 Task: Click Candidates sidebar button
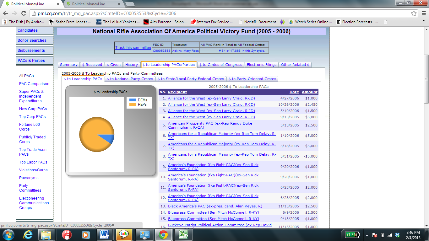pyautogui.click(x=35, y=30)
